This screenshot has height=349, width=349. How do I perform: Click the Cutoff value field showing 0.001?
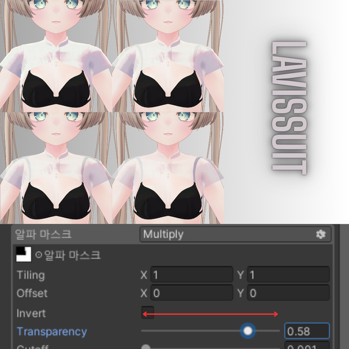tap(307, 346)
